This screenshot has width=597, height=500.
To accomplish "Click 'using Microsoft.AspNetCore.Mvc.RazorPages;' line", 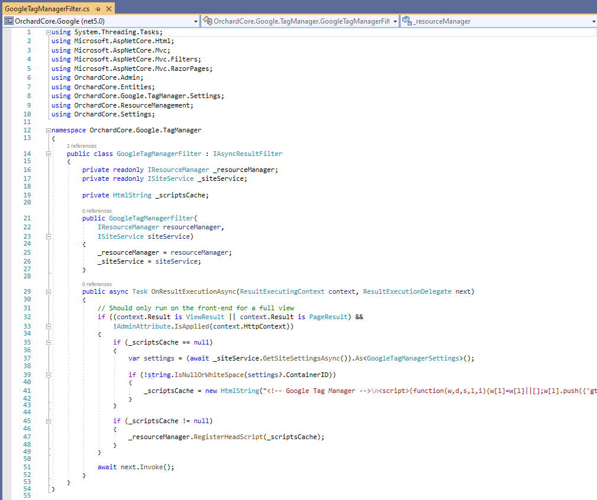I will (132, 69).
